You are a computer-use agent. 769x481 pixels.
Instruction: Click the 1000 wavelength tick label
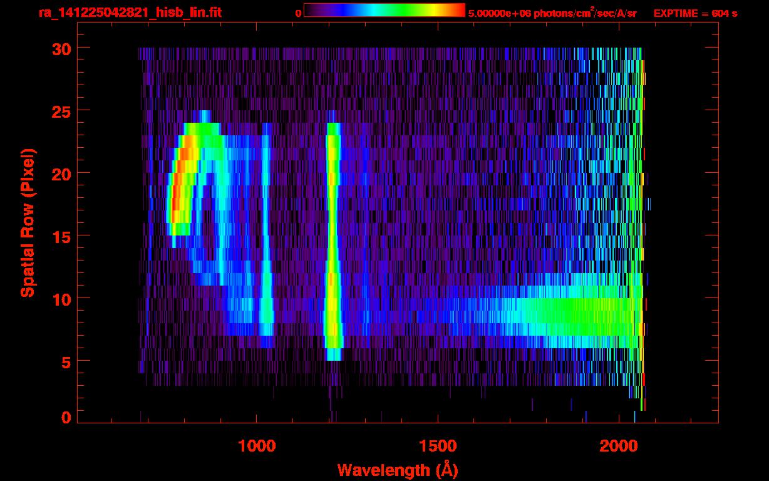click(x=257, y=446)
